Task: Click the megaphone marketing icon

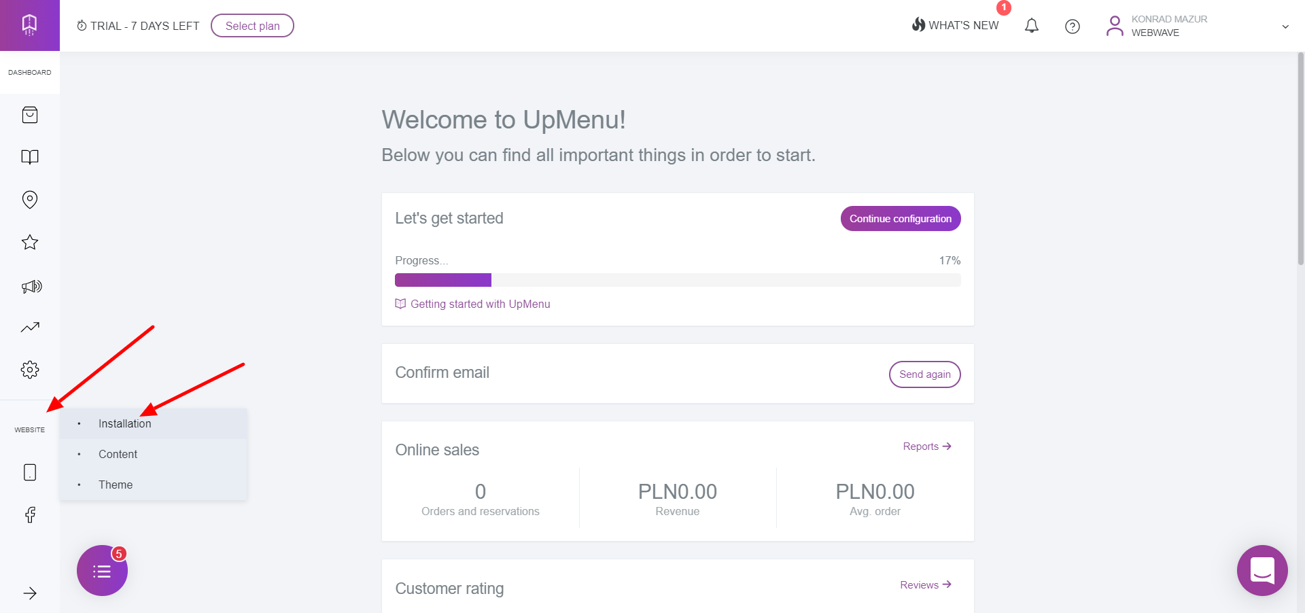Action: pyautogui.click(x=31, y=286)
